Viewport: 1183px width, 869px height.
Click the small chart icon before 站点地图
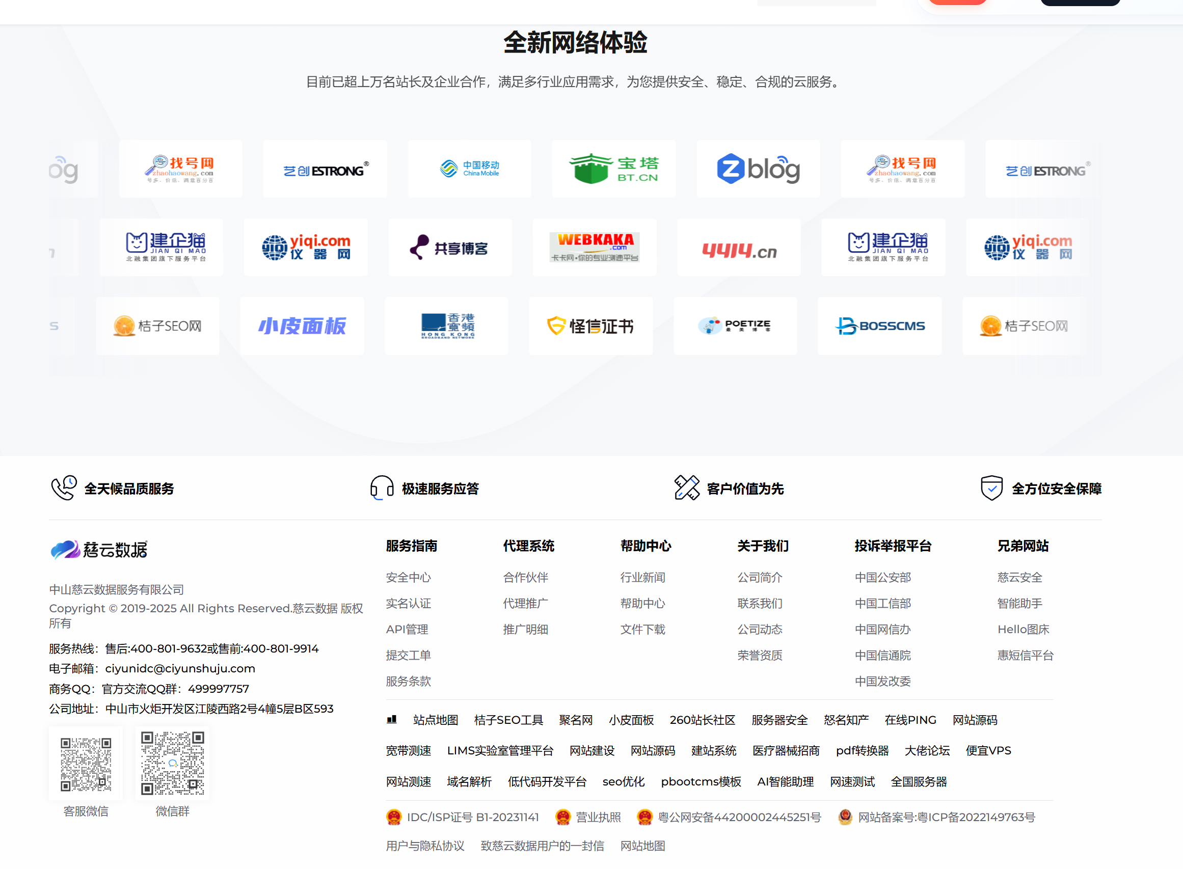(392, 720)
